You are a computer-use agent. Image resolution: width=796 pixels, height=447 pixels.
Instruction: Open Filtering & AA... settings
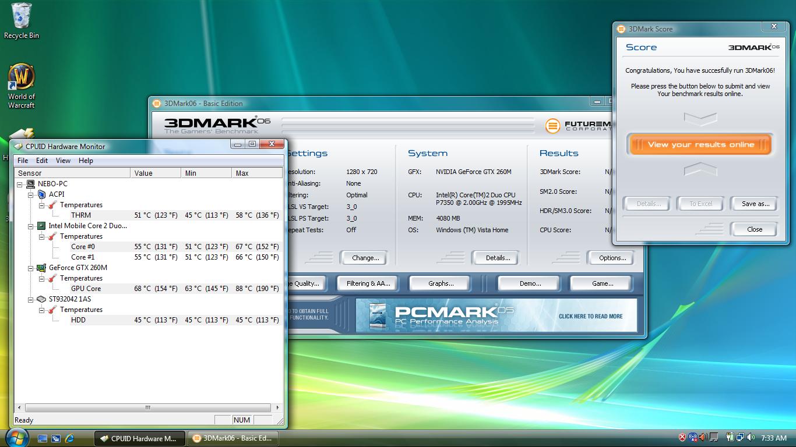tap(368, 283)
